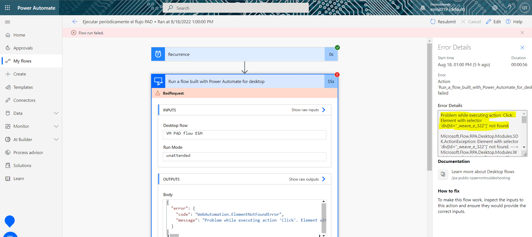This screenshot has height=237, width=532.
Task: Collapse the left navigation hamburger menu
Action: pos(7,22)
